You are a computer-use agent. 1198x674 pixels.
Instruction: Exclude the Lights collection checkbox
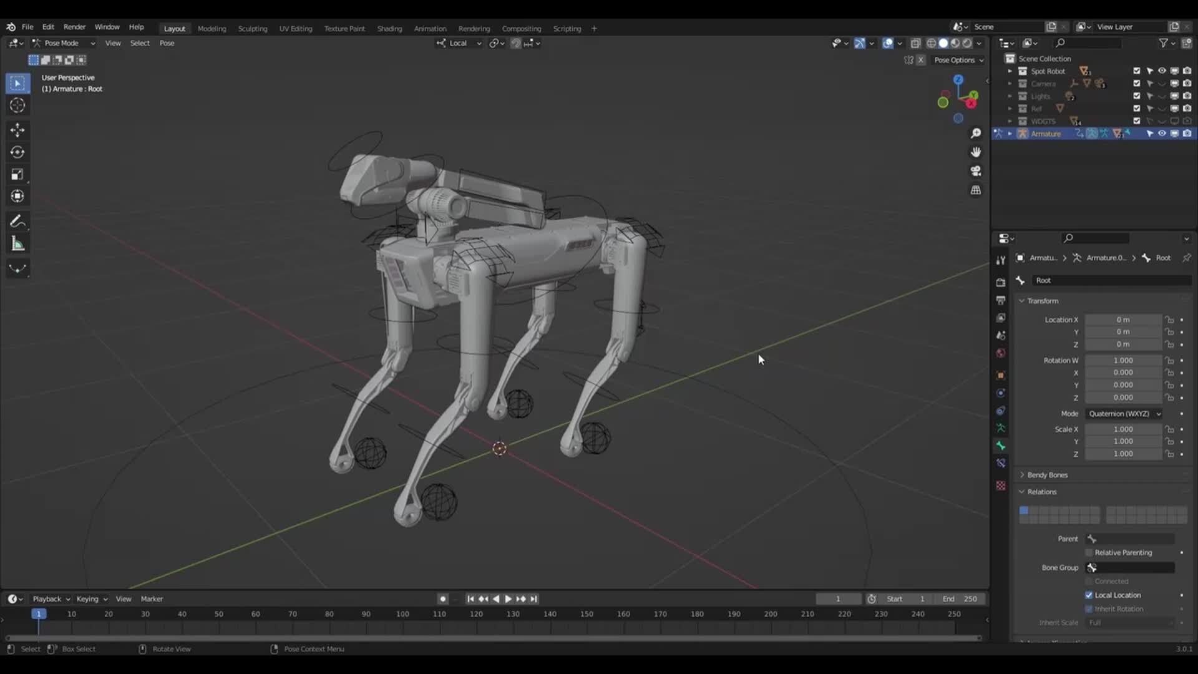pos(1137,96)
